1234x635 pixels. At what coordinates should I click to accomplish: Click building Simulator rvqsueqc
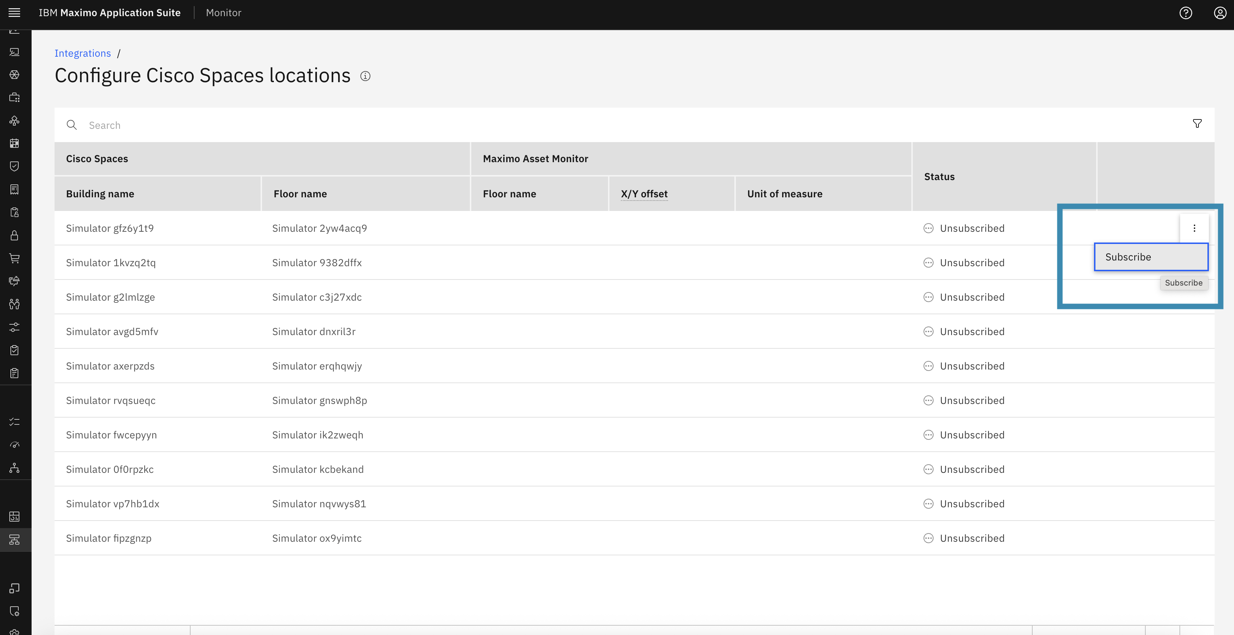[111, 400]
